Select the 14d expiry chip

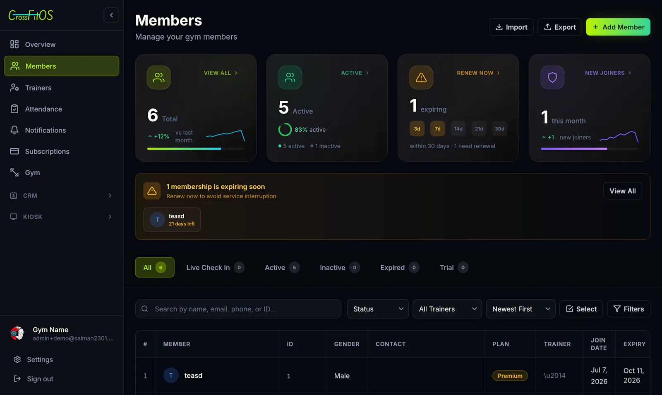[458, 128]
